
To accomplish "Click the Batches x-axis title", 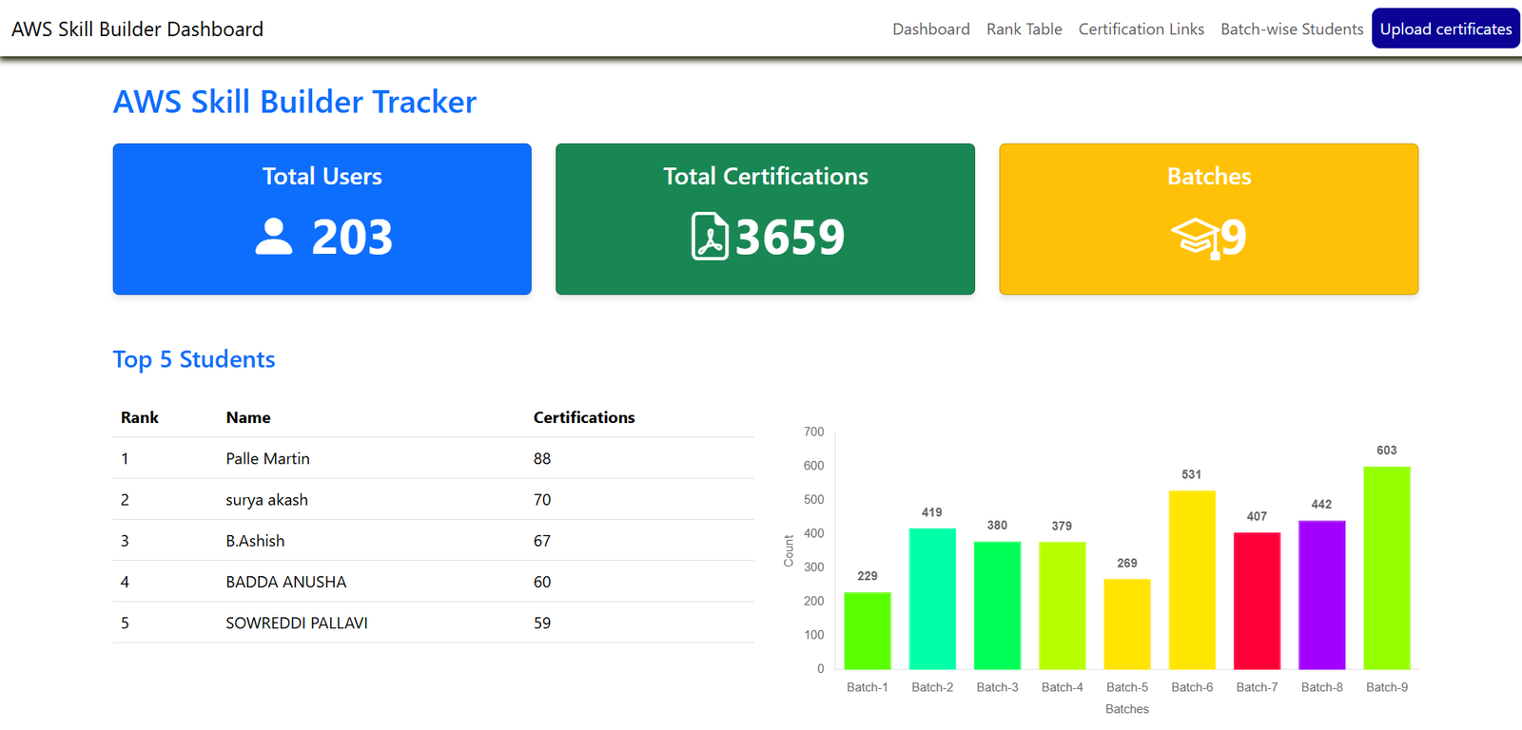I will (x=1127, y=709).
